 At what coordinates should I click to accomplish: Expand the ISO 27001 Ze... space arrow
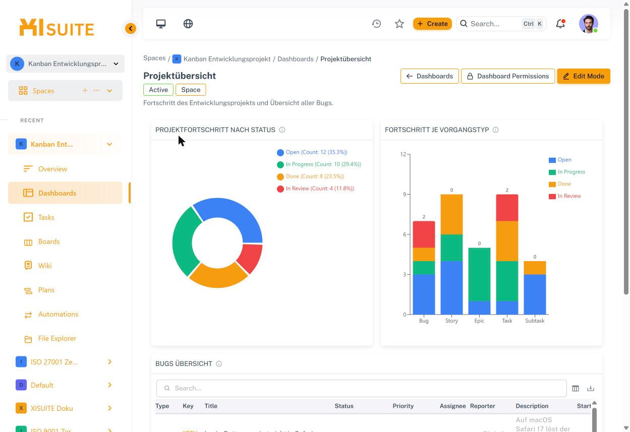pyautogui.click(x=109, y=362)
